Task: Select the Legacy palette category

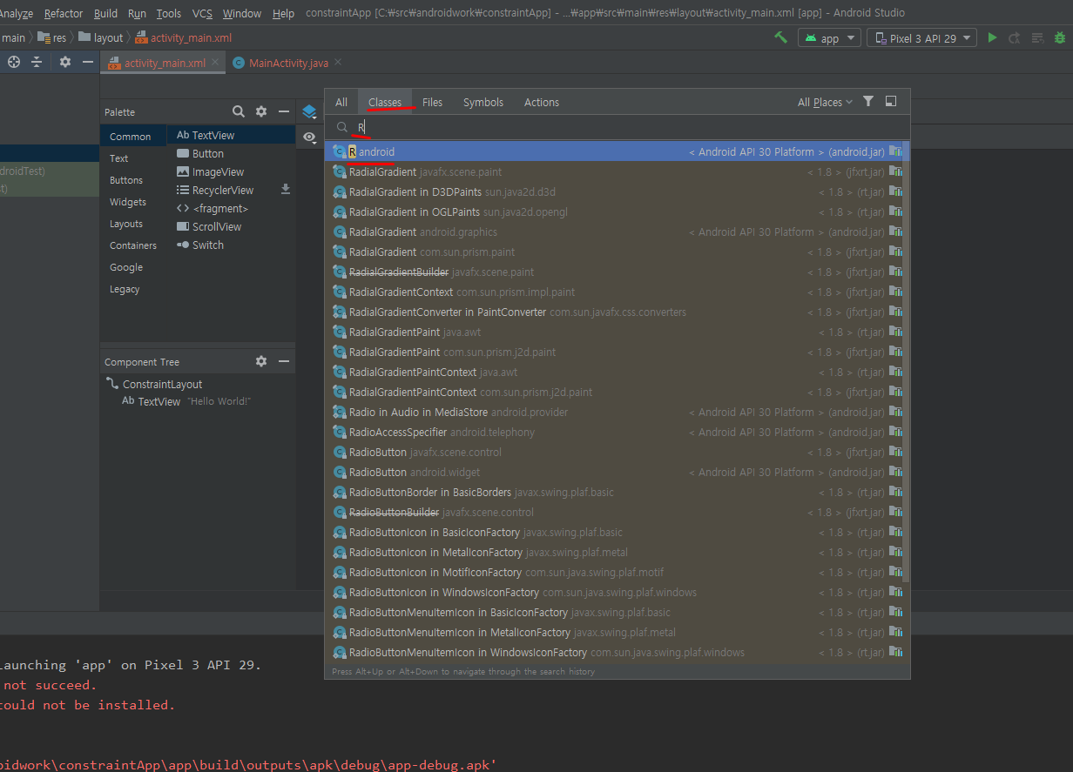Action: 133,289
